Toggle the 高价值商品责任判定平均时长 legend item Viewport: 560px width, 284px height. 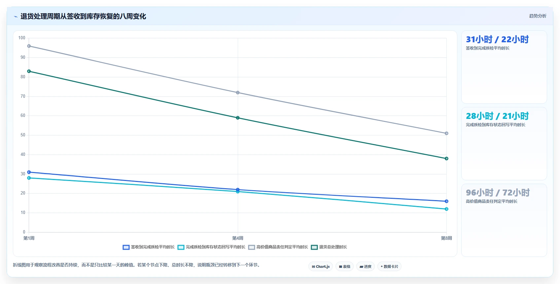point(278,247)
